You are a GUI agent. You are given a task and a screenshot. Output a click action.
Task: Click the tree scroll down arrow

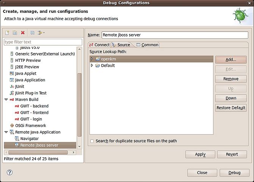coord(79,146)
